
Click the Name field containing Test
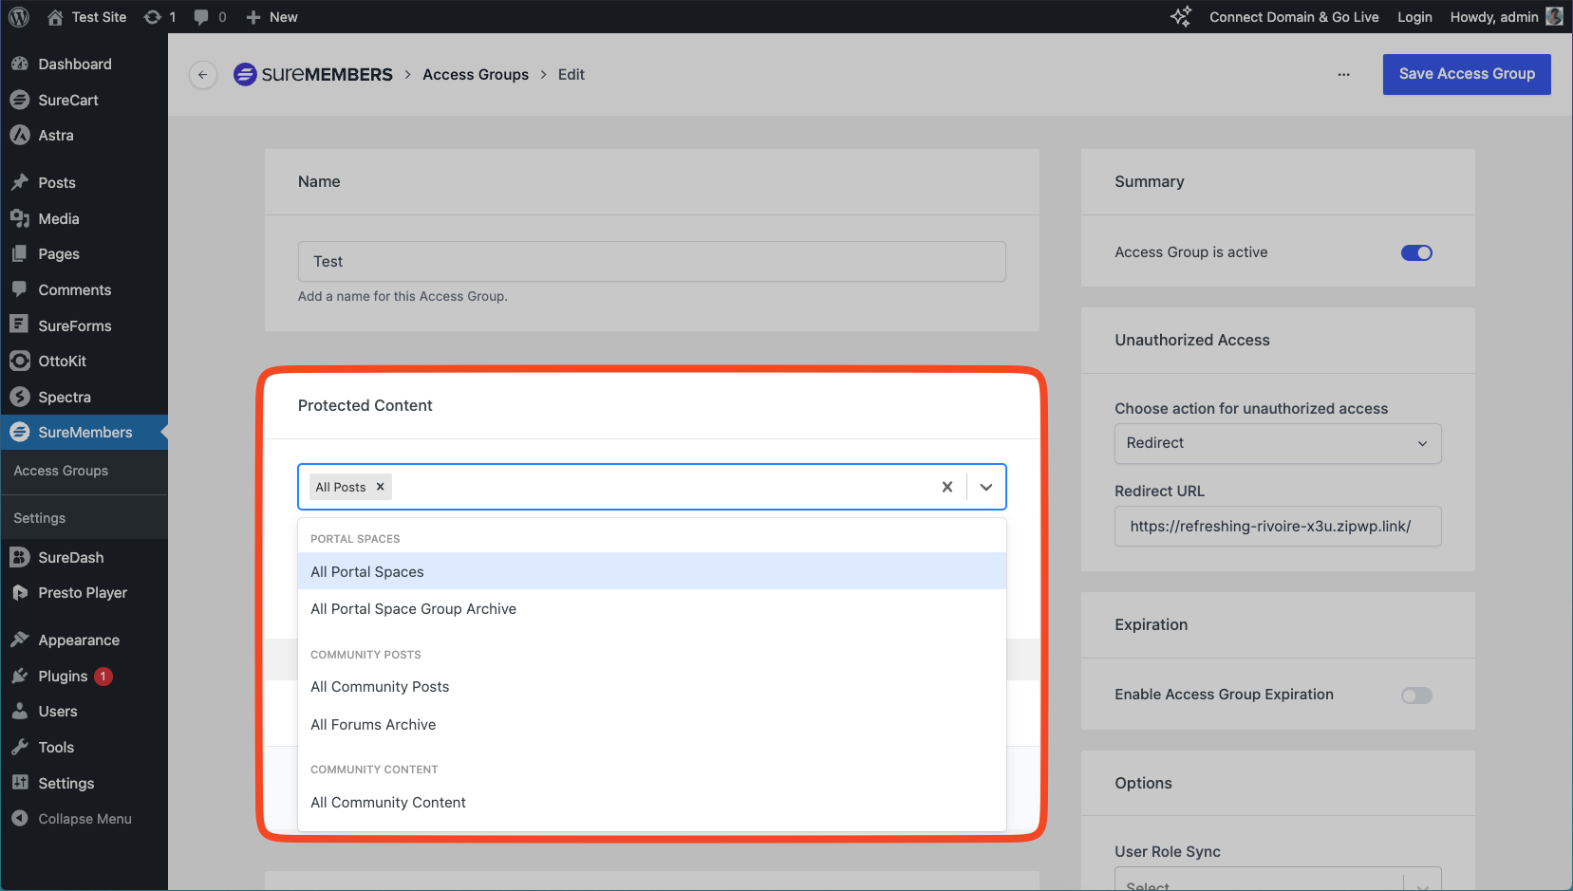tap(652, 261)
